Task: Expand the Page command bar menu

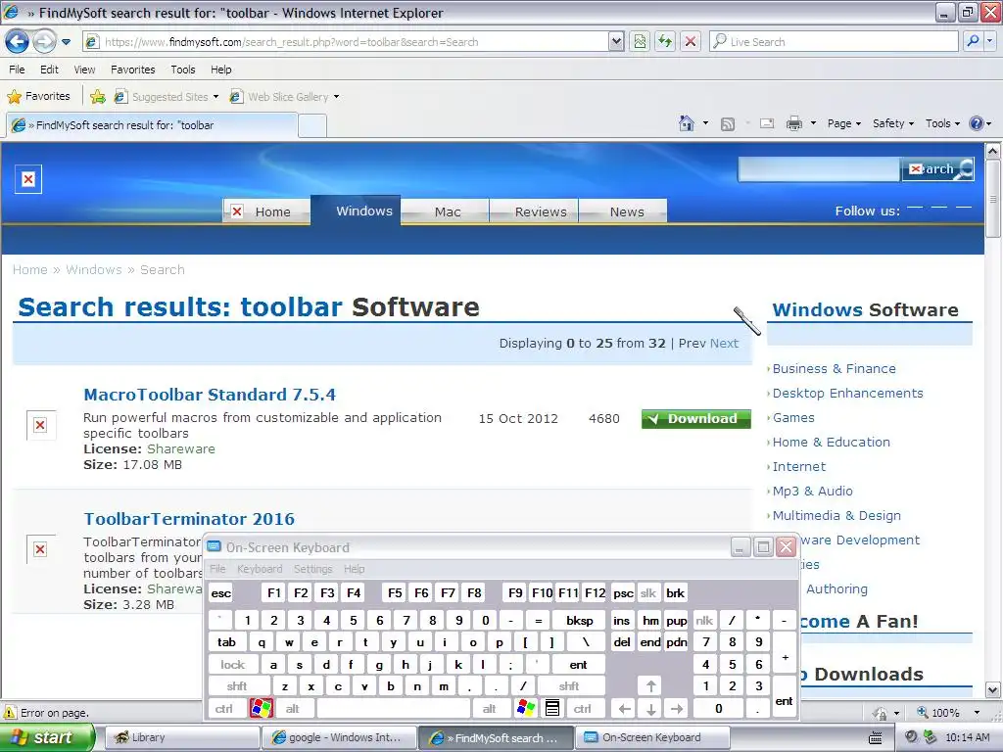Action: (x=843, y=123)
